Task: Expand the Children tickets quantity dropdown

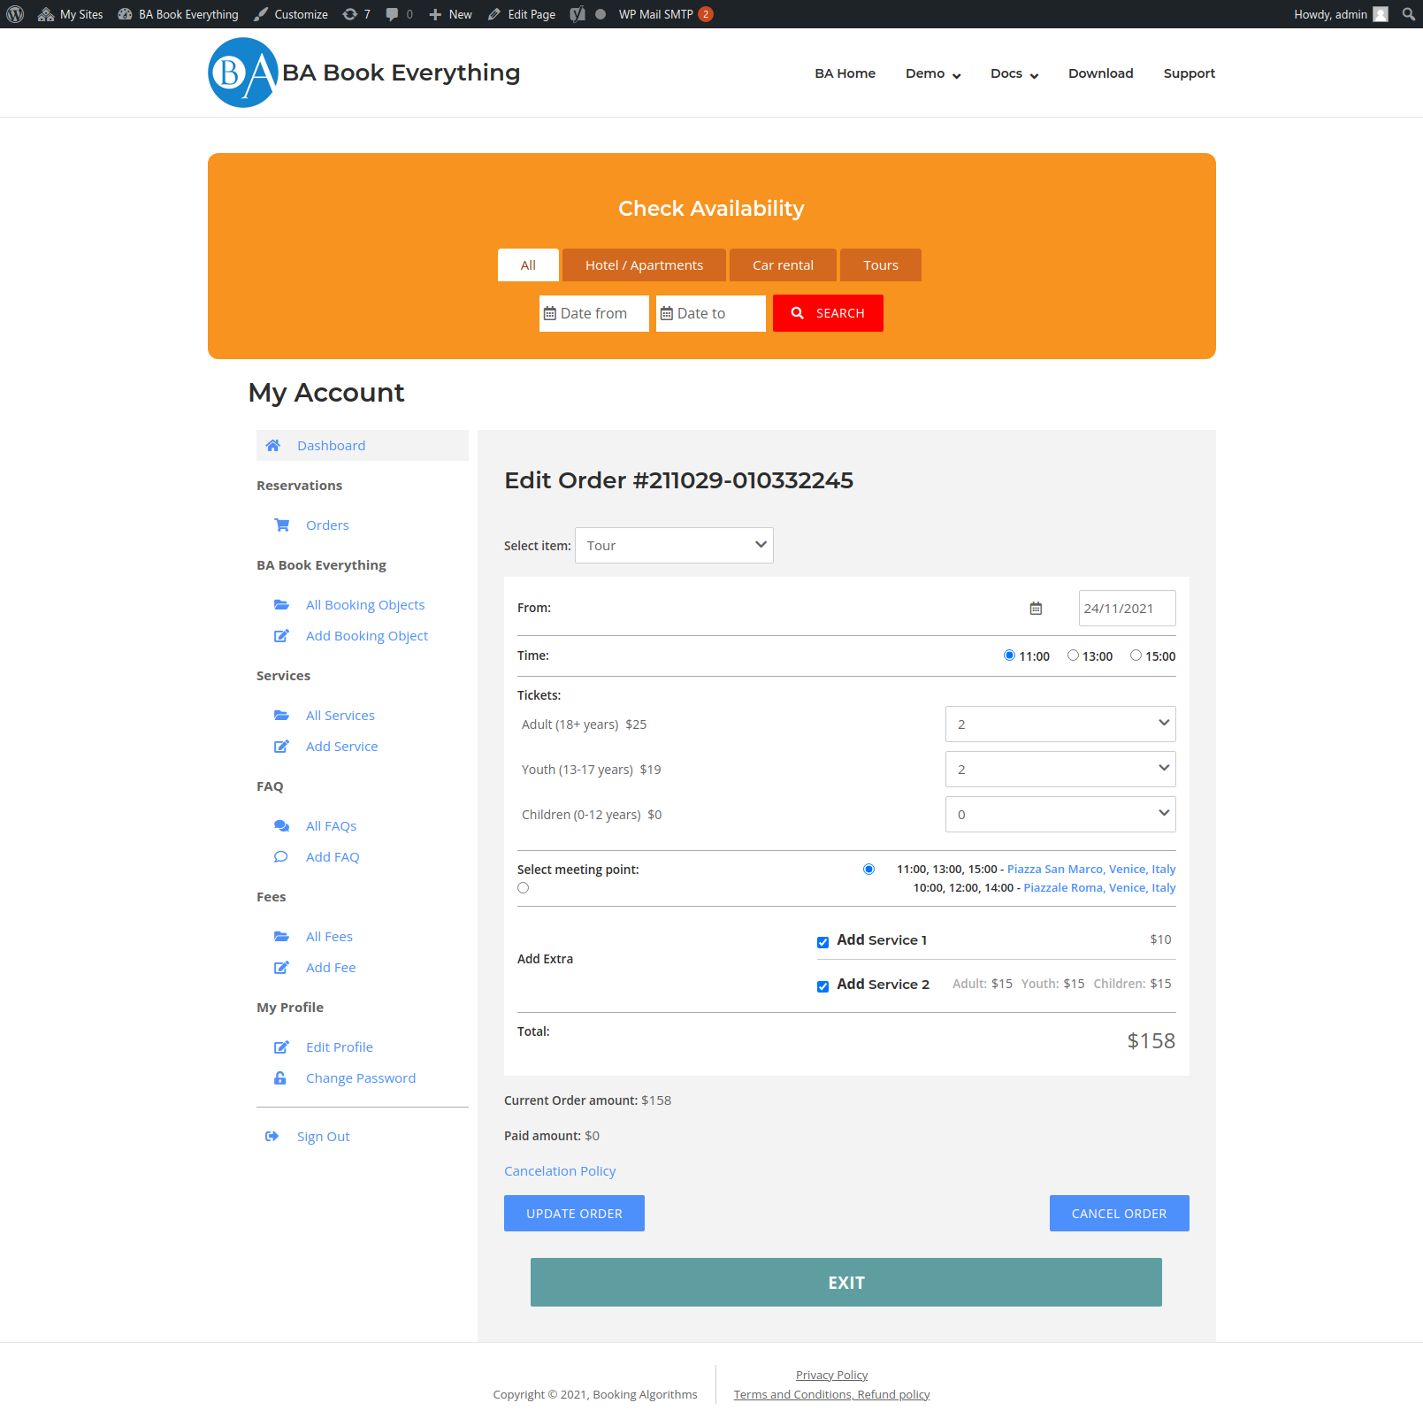Action: (1060, 815)
